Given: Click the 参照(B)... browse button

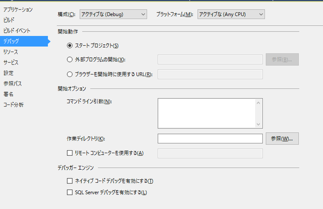Looking at the screenshot, I should click(x=282, y=59).
